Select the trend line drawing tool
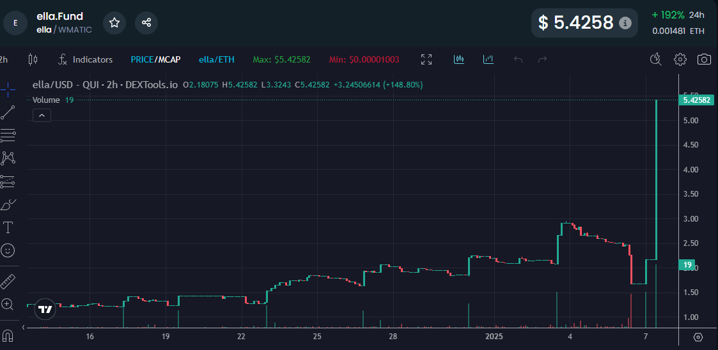 (x=8, y=112)
